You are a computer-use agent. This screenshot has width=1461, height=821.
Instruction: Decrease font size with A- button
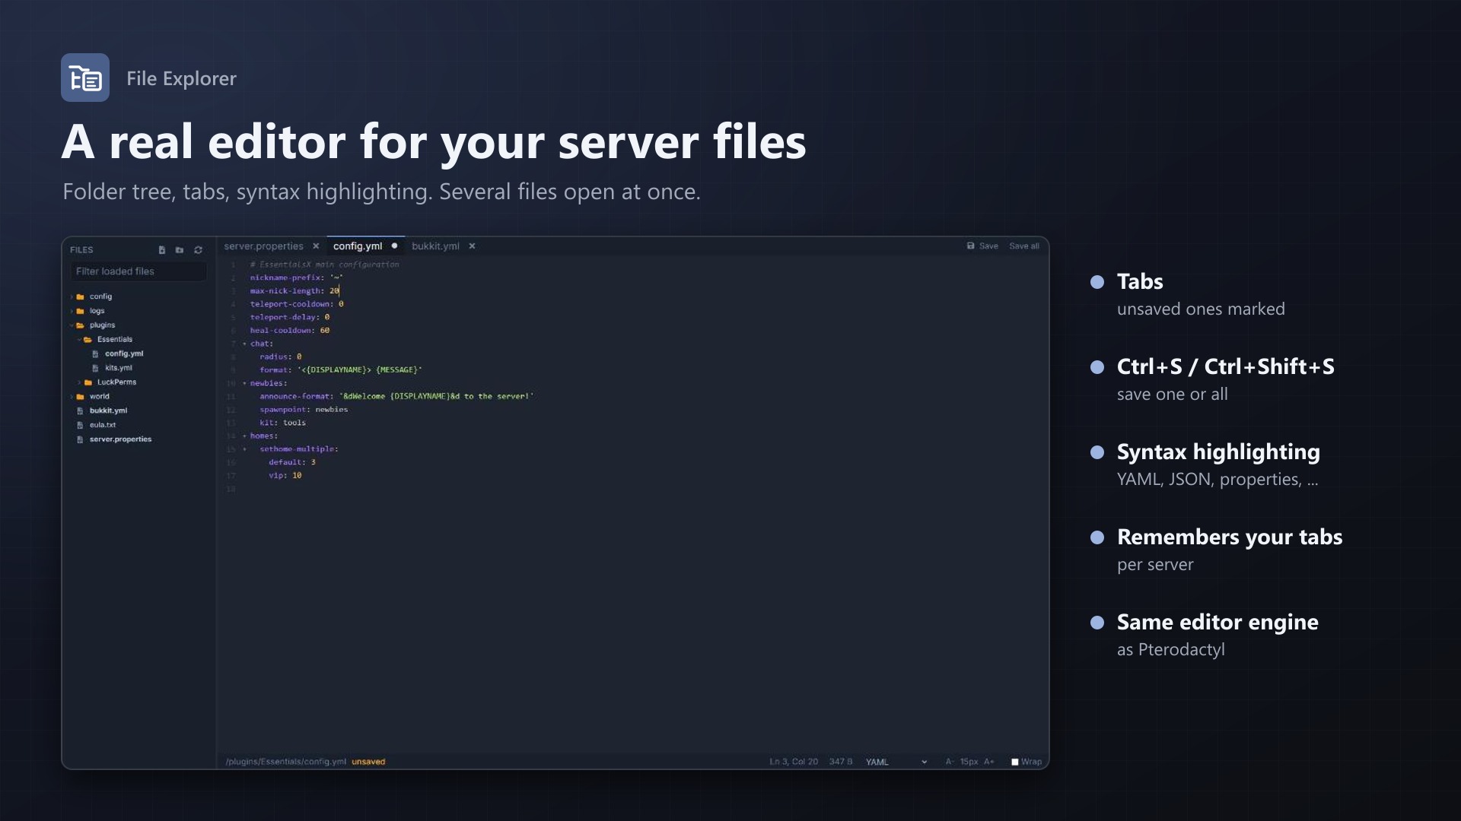pos(950,762)
